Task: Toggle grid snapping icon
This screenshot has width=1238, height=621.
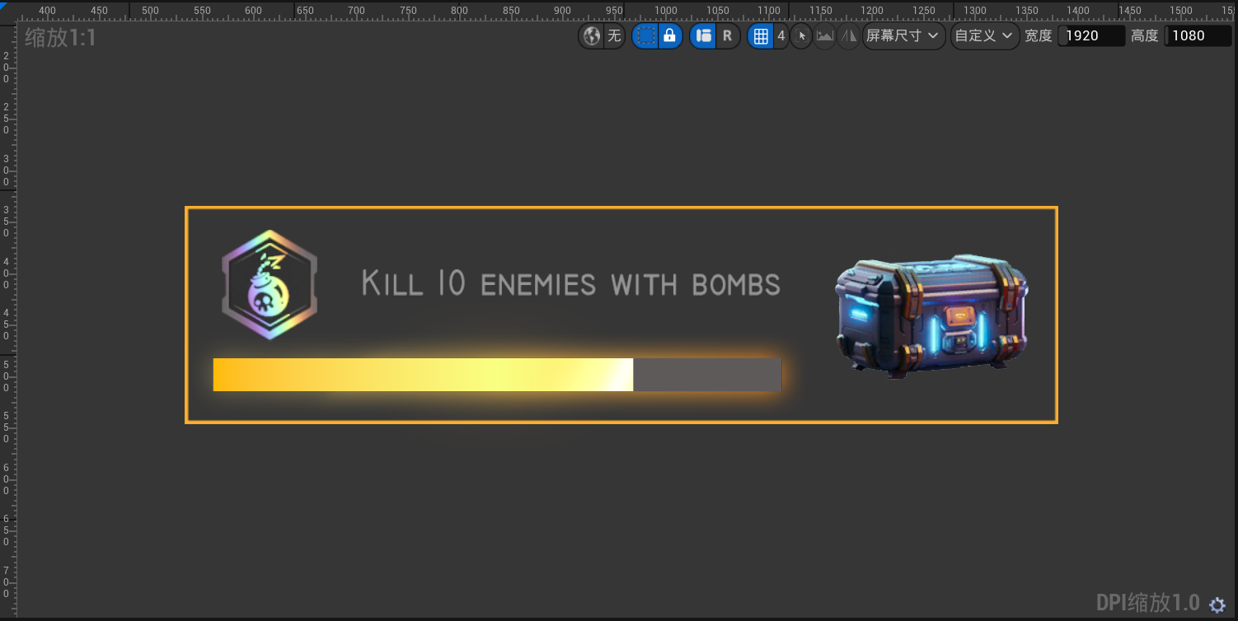Action: (761, 36)
